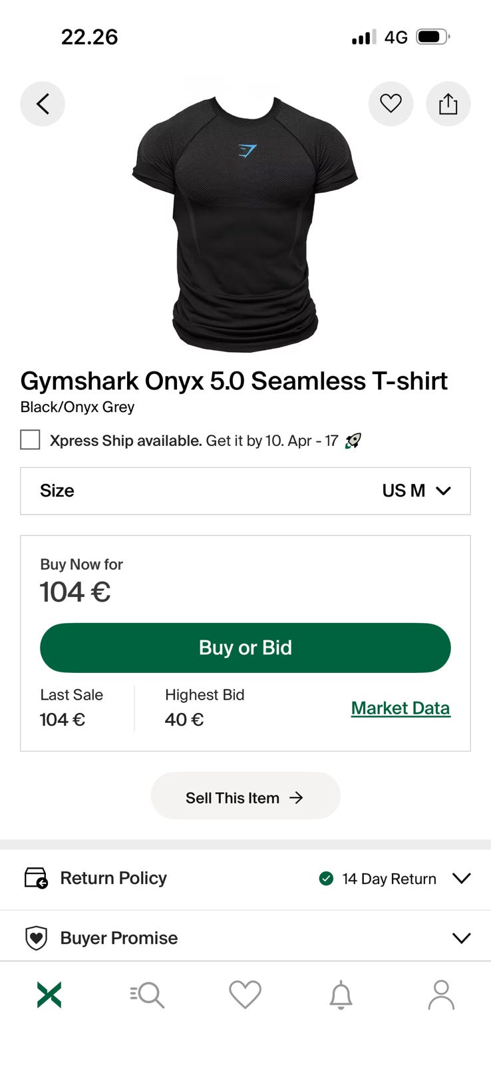Add item to favorites with heart icon
The image size is (491, 1065).
coord(391,104)
